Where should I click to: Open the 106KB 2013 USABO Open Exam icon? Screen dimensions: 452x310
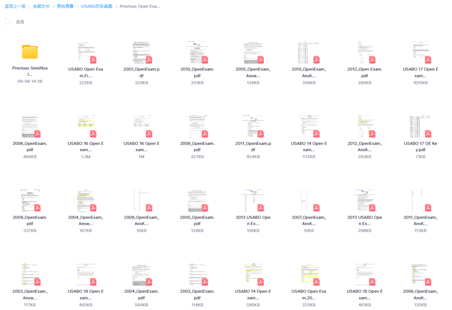[x=253, y=200]
